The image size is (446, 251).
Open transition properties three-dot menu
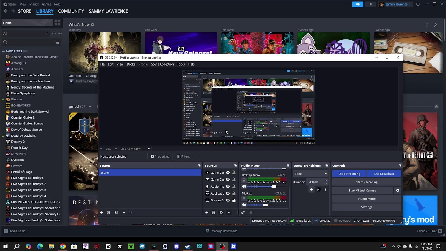tap(325, 190)
